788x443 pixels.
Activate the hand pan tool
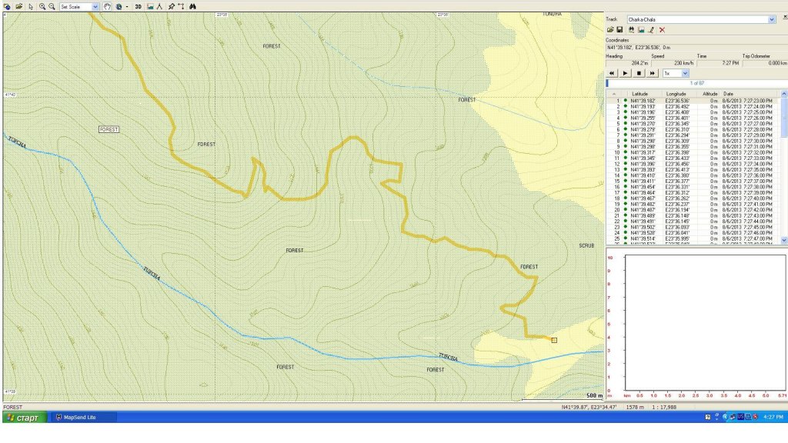pos(108,6)
